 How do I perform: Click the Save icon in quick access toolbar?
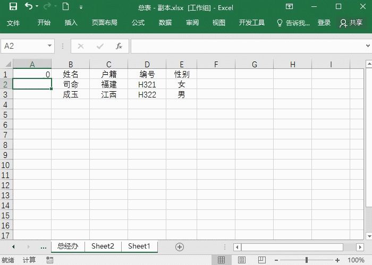[x=13, y=6]
